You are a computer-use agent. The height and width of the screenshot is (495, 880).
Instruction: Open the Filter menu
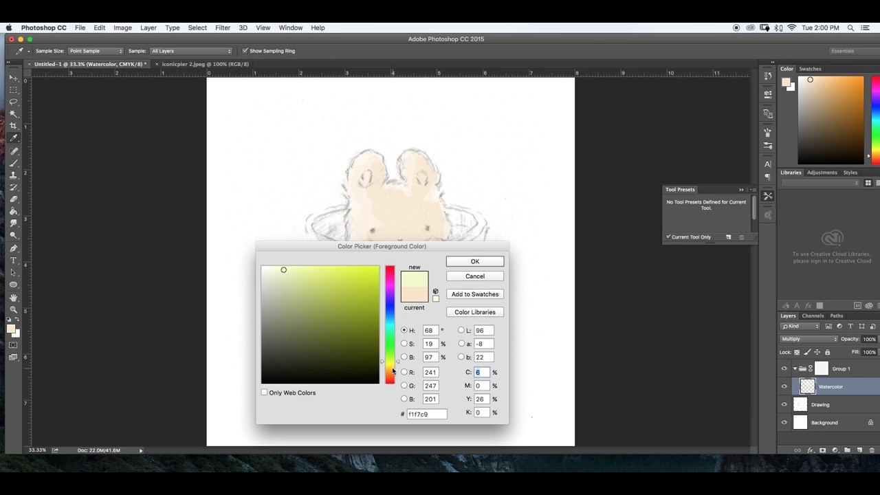pos(223,27)
